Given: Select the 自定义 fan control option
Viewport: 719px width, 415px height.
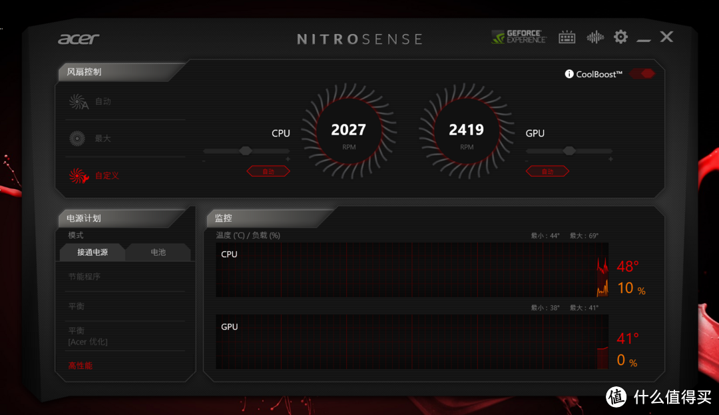Looking at the screenshot, I should point(107,176).
